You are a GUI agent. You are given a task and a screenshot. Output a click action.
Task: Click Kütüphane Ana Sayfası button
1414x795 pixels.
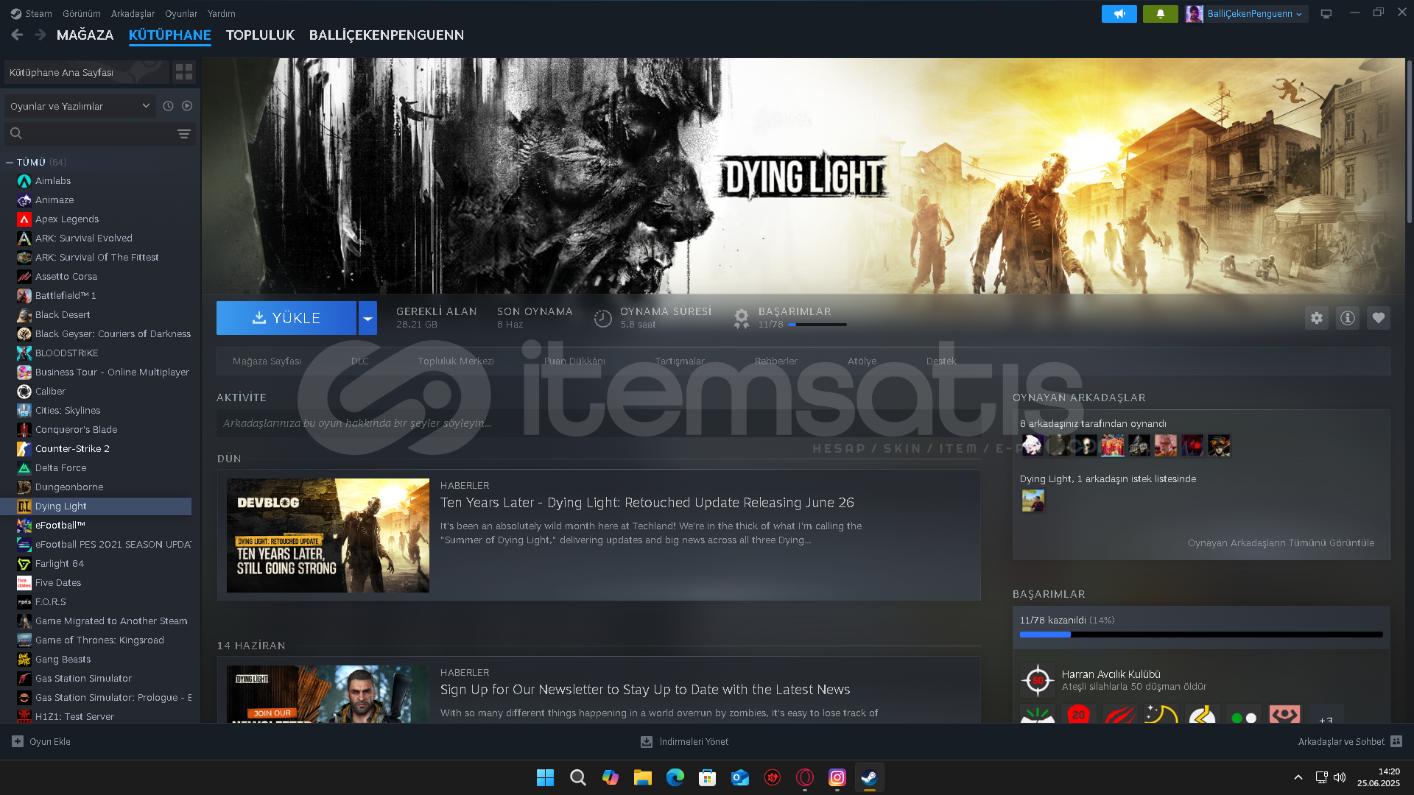(x=85, y=72)
